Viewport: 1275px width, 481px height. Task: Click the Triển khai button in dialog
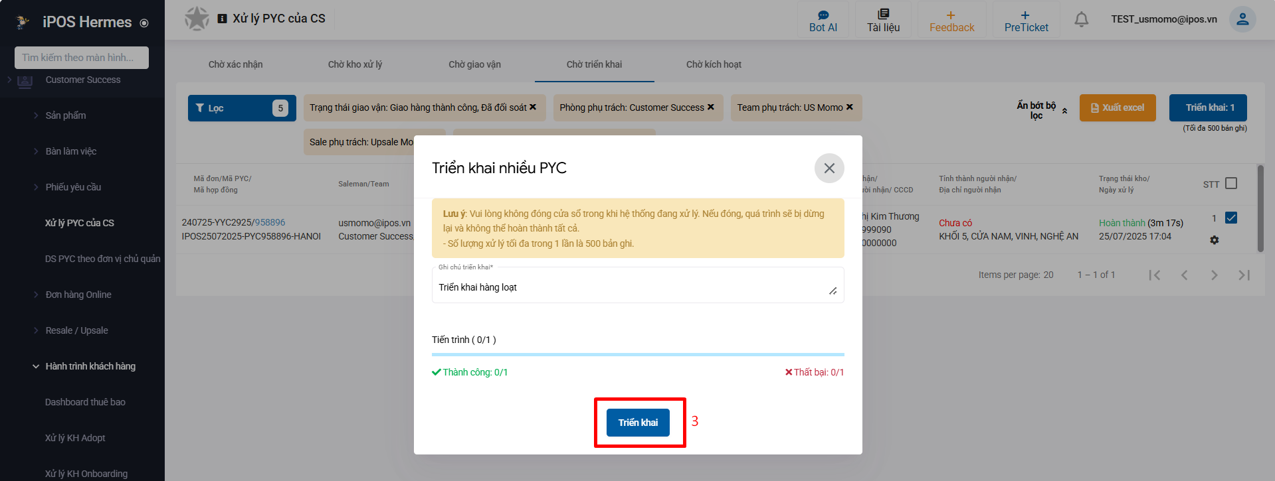[x=638, y=423]
